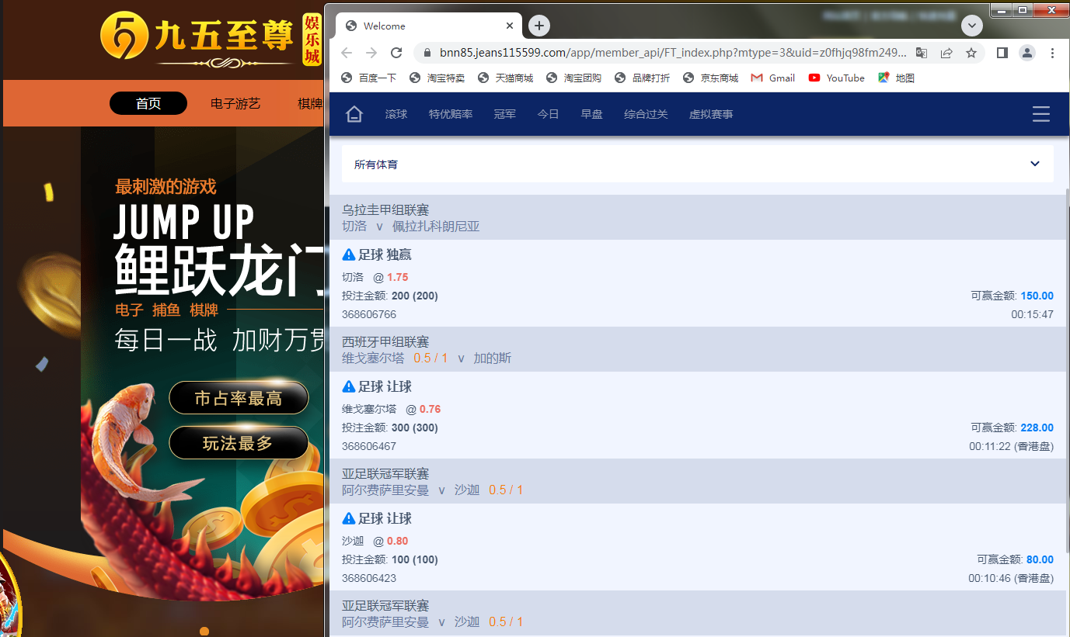Click the orange carousel dot indicator
The width and height of the screenshot is (1070, 637).
coord(204,632)
